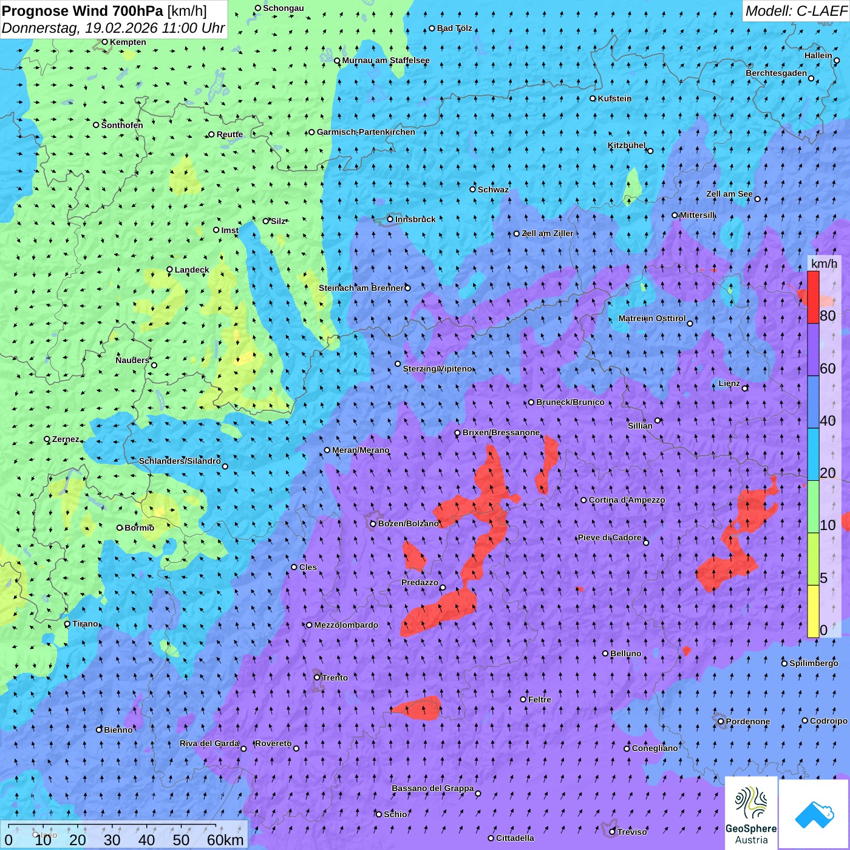850x850 pixels.
Task: Click the GeoSphere Austria logo
Action: (751, 813)
